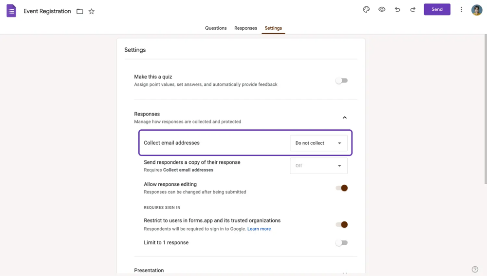Star the Event Registration form
The width and height of the screenshot is (487, 276).
(92, 11)
